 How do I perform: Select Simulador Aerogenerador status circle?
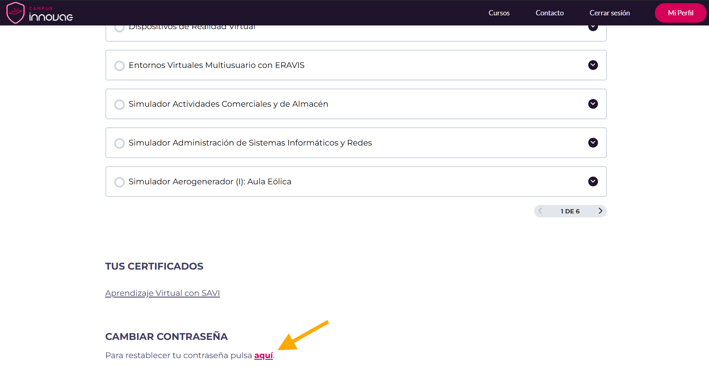click(120, 182)
